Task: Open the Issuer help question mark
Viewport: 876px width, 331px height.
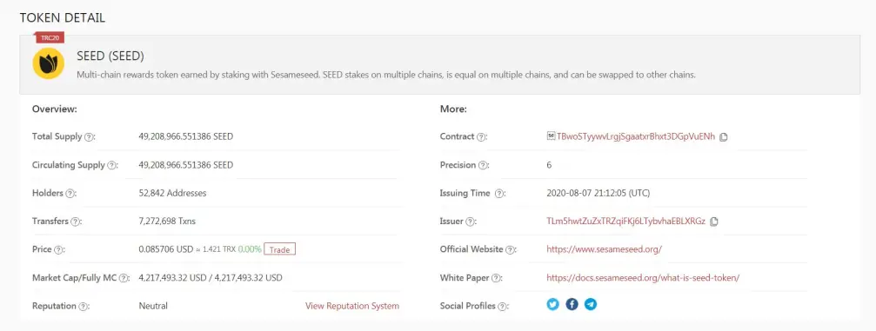Action: pyautogui.click(x=470, y=222)
